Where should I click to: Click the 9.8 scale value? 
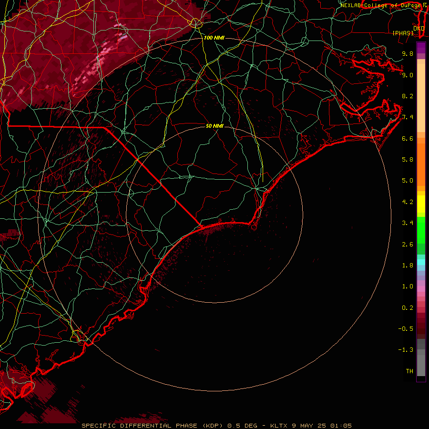point(408,53)
